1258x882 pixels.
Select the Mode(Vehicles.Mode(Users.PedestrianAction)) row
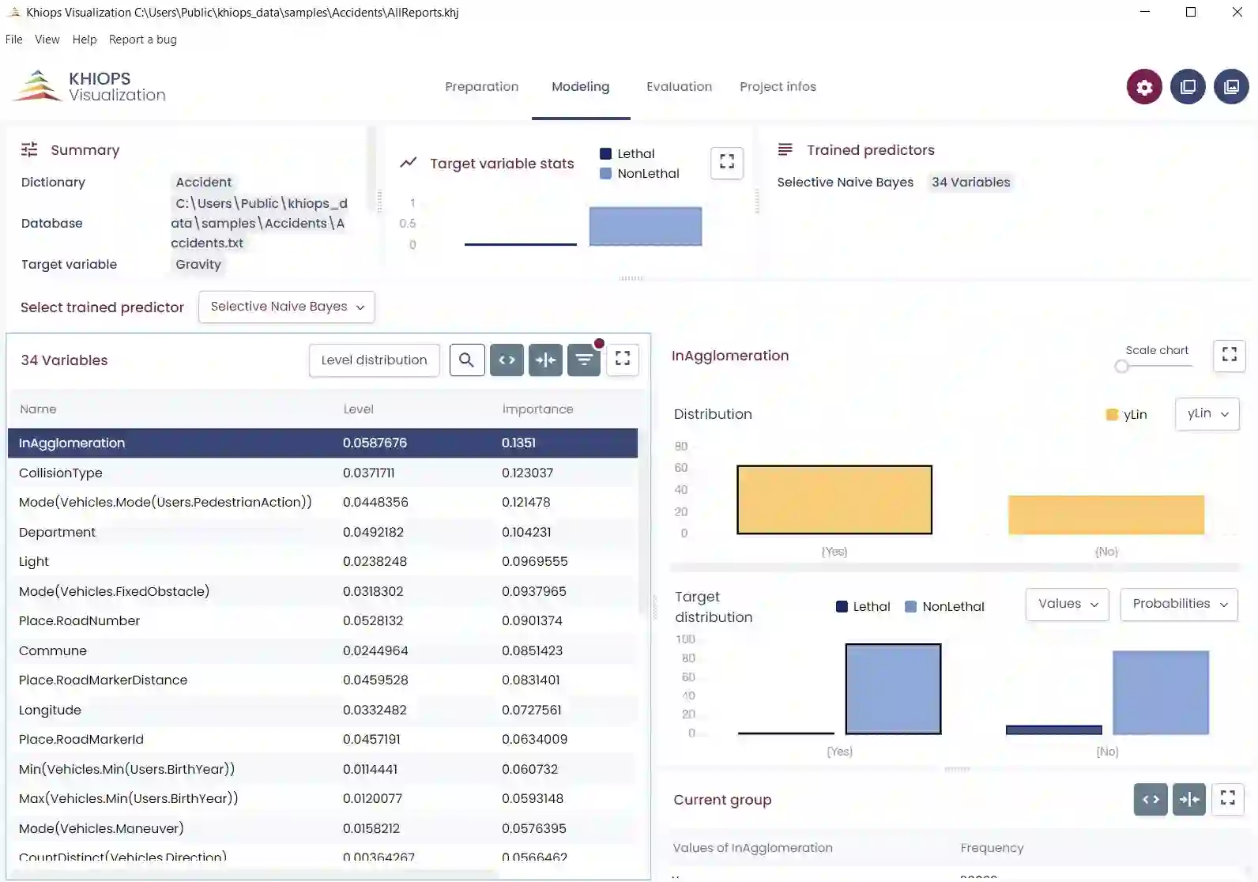(322, 503)
